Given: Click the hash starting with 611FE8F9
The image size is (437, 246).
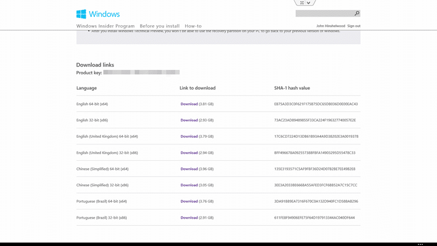Looking at the screenshot, I should pyautogui.click(x=315, y=218).
